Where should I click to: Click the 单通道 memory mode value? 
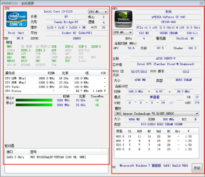point(154,97)
